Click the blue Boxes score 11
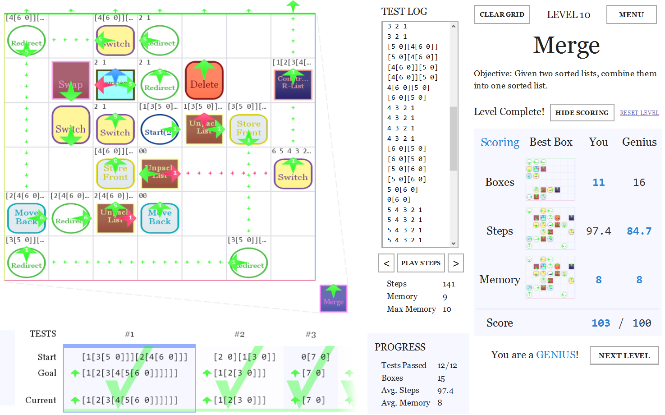The image size is (665, 415). pyautogui.click(x=598, y=182)
